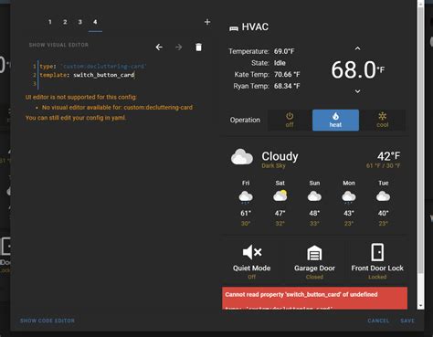Click Ryan Temp 68.34 °F value
Screen dimensions: 433x337
[287, 86]
